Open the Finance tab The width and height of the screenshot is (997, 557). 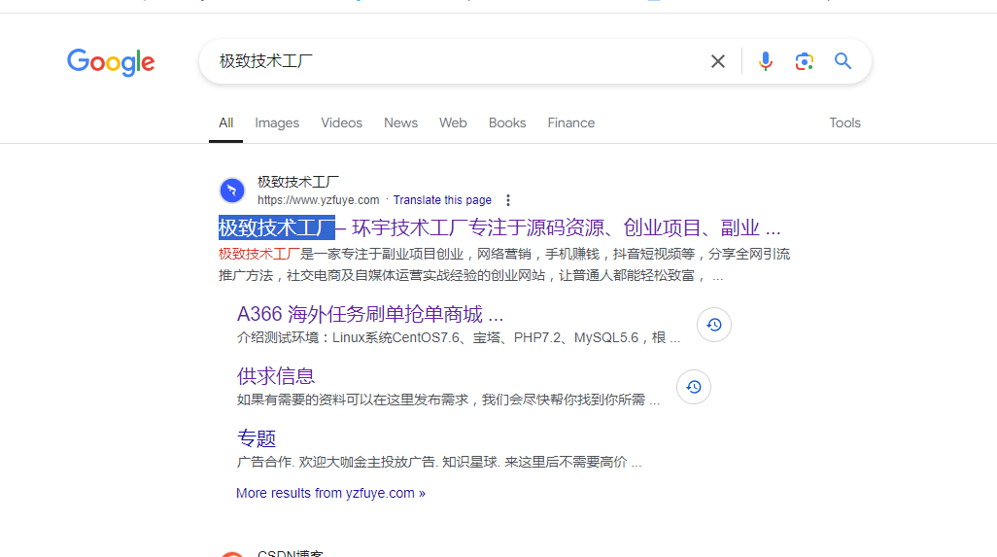pyautogui.click(x=570, y=123)
